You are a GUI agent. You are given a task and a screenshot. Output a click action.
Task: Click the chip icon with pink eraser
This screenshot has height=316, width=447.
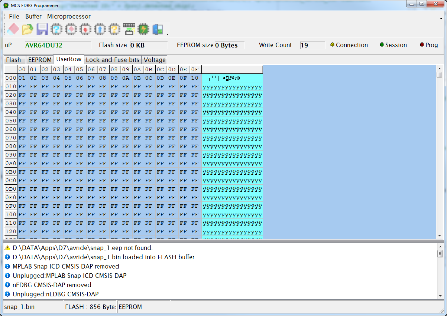click(71, 29)
